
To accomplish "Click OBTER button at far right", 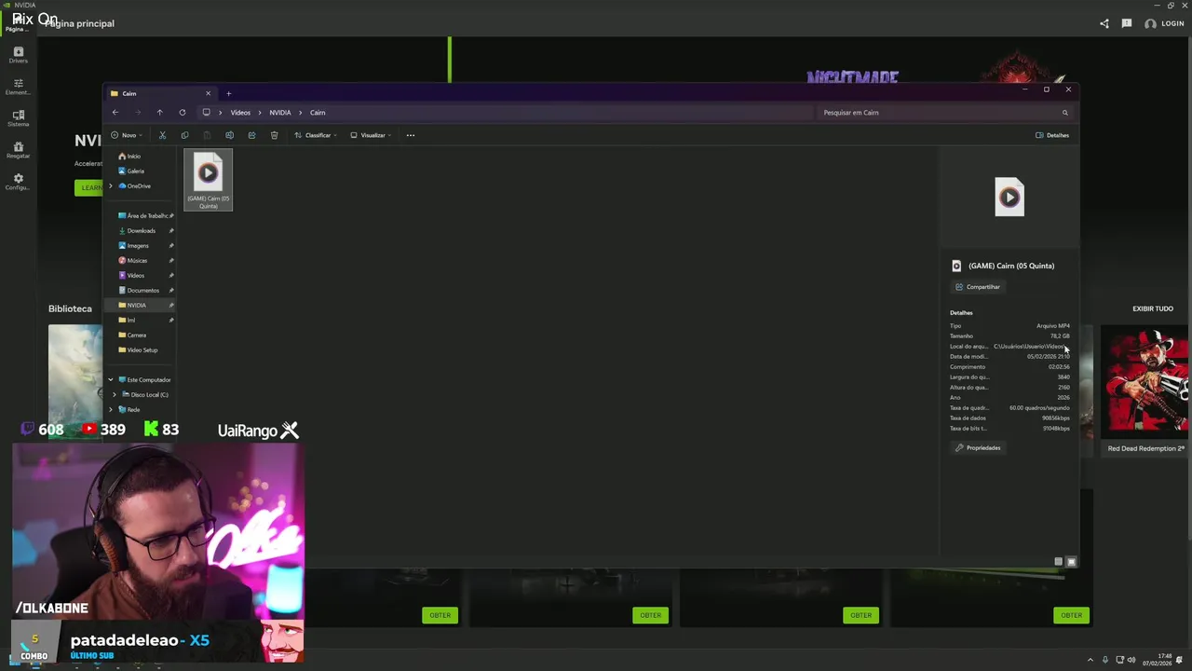I will [1071, 615].
